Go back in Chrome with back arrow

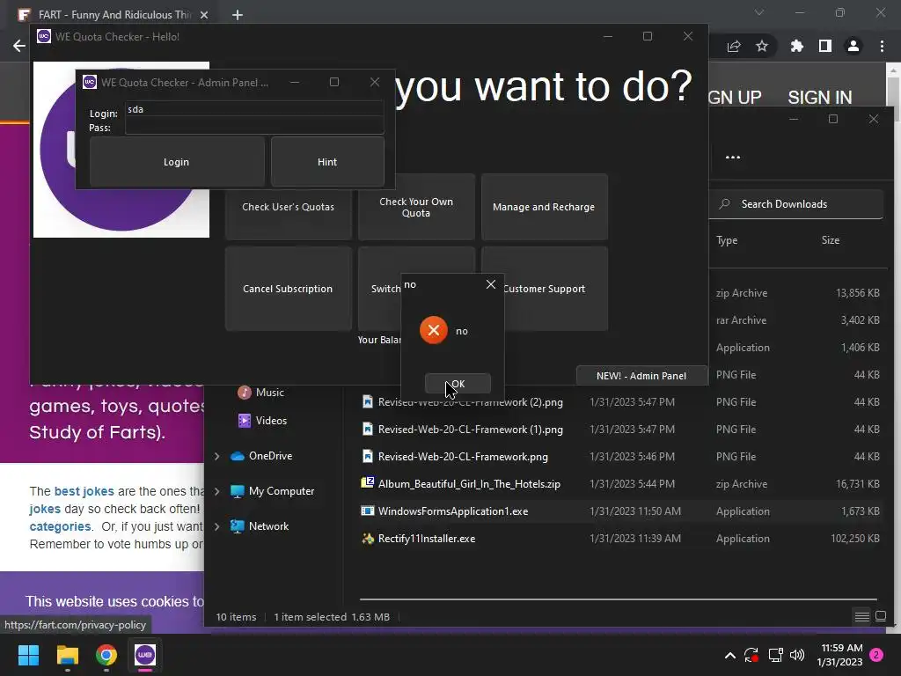[x=19, y=46]
